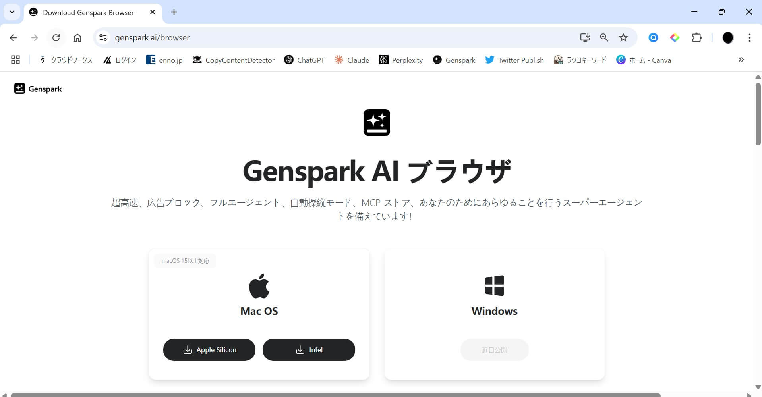The width and height of the screenshot is (762, 397).
Task: Click the macOS 15以上対応 badge
Action: click(x=185, y=261)
